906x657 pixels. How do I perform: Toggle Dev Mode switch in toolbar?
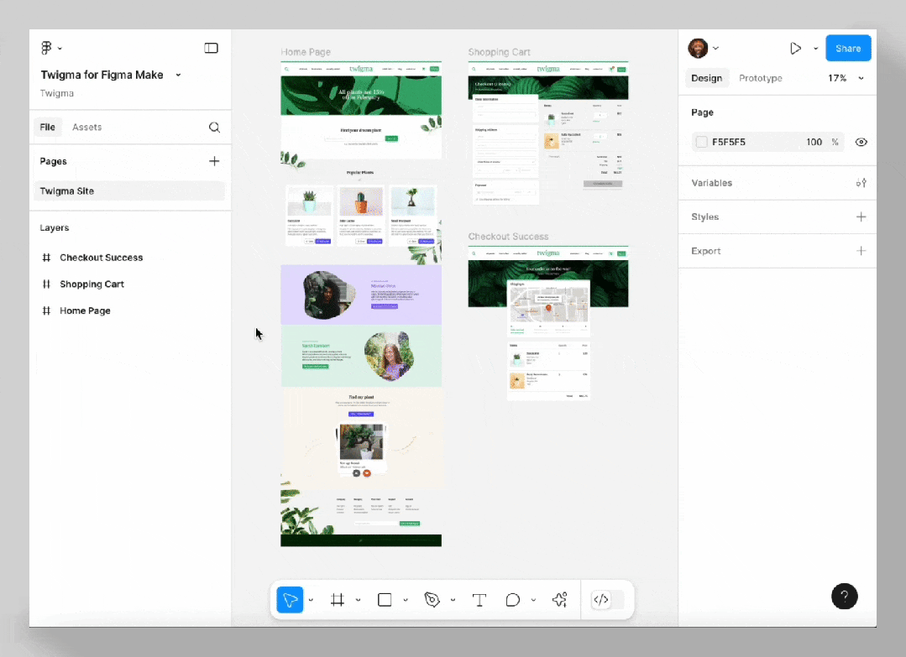coord(608,600)
